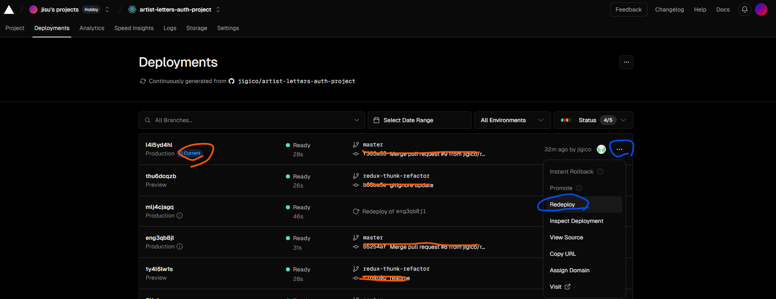This screenshot has height=299, width=776.
Task: Open the Status 4/5 filter dropdown
Action: click(593, 120)
